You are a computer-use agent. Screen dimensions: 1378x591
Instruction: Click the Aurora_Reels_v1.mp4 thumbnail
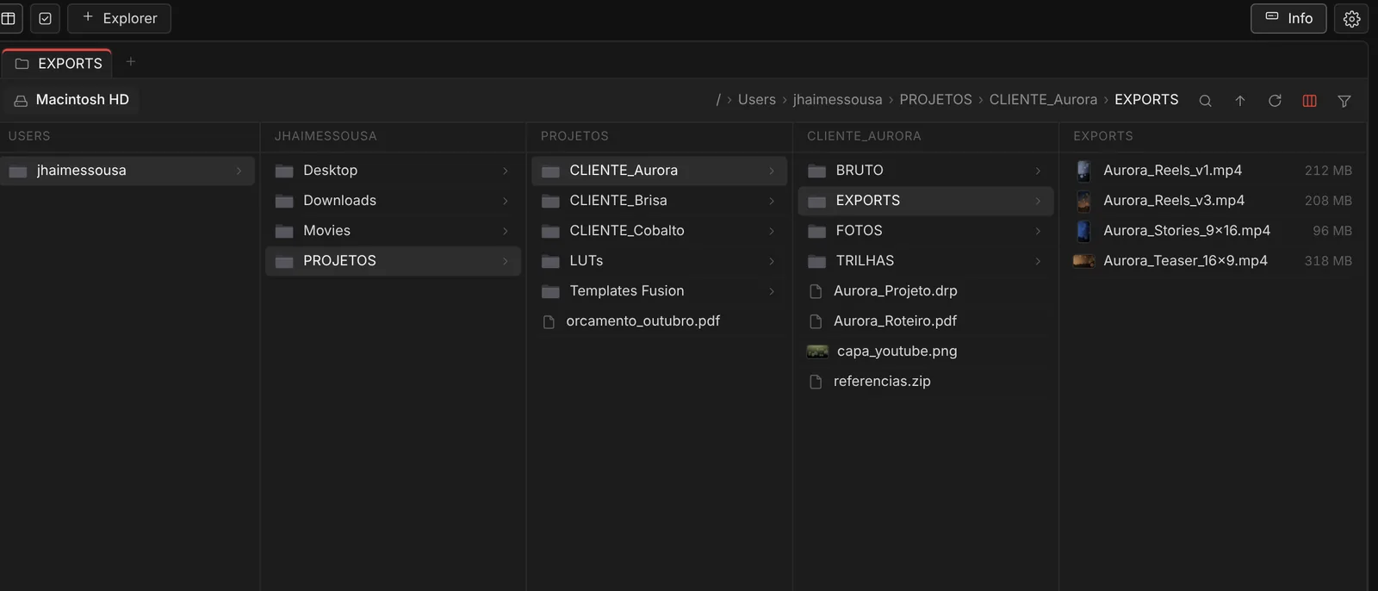pos(1083,171)
